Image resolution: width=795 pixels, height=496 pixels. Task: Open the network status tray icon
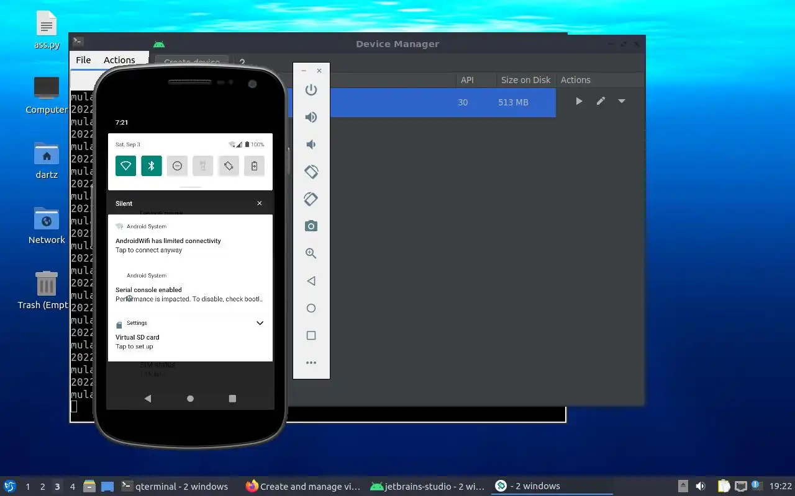coord(740,486)
